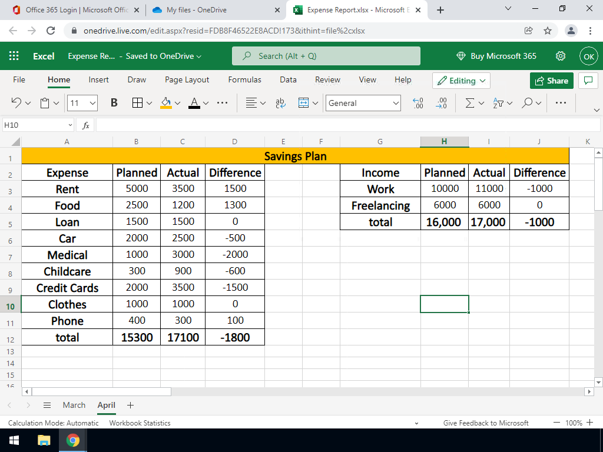
Task: Apply the yellow fill color
Action: tap(166, 103)
